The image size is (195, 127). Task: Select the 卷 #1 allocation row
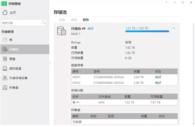click(x=125, y=102)
